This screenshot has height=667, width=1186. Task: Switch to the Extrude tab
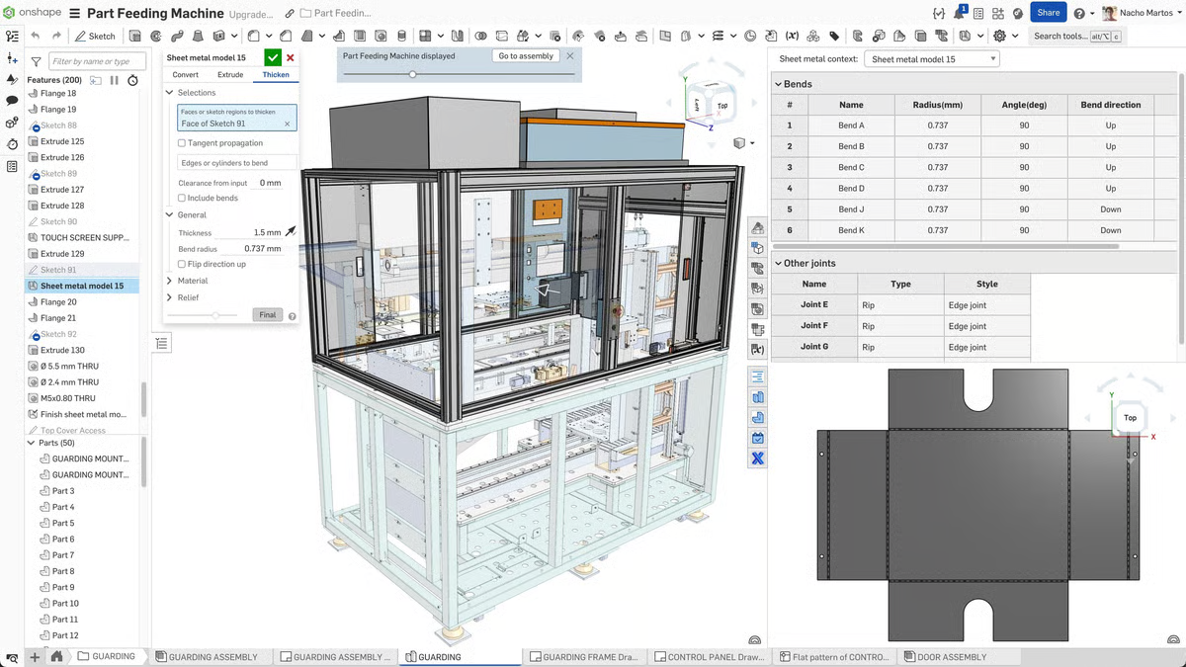230,75
